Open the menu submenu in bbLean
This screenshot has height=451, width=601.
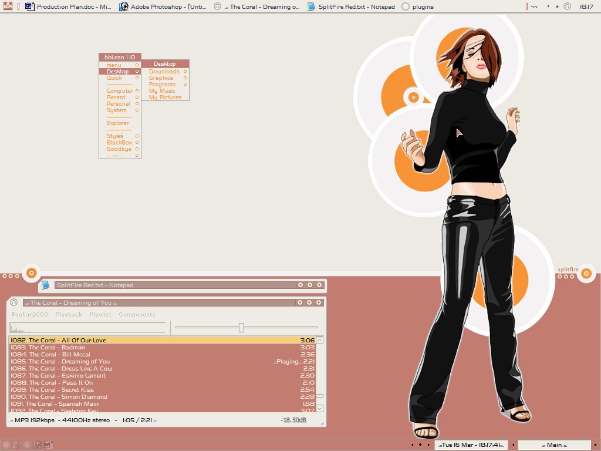click(x=120, y=65)
